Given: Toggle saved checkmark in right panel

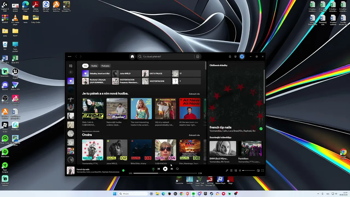Looking at the screenshot, I should click(261, 129).
